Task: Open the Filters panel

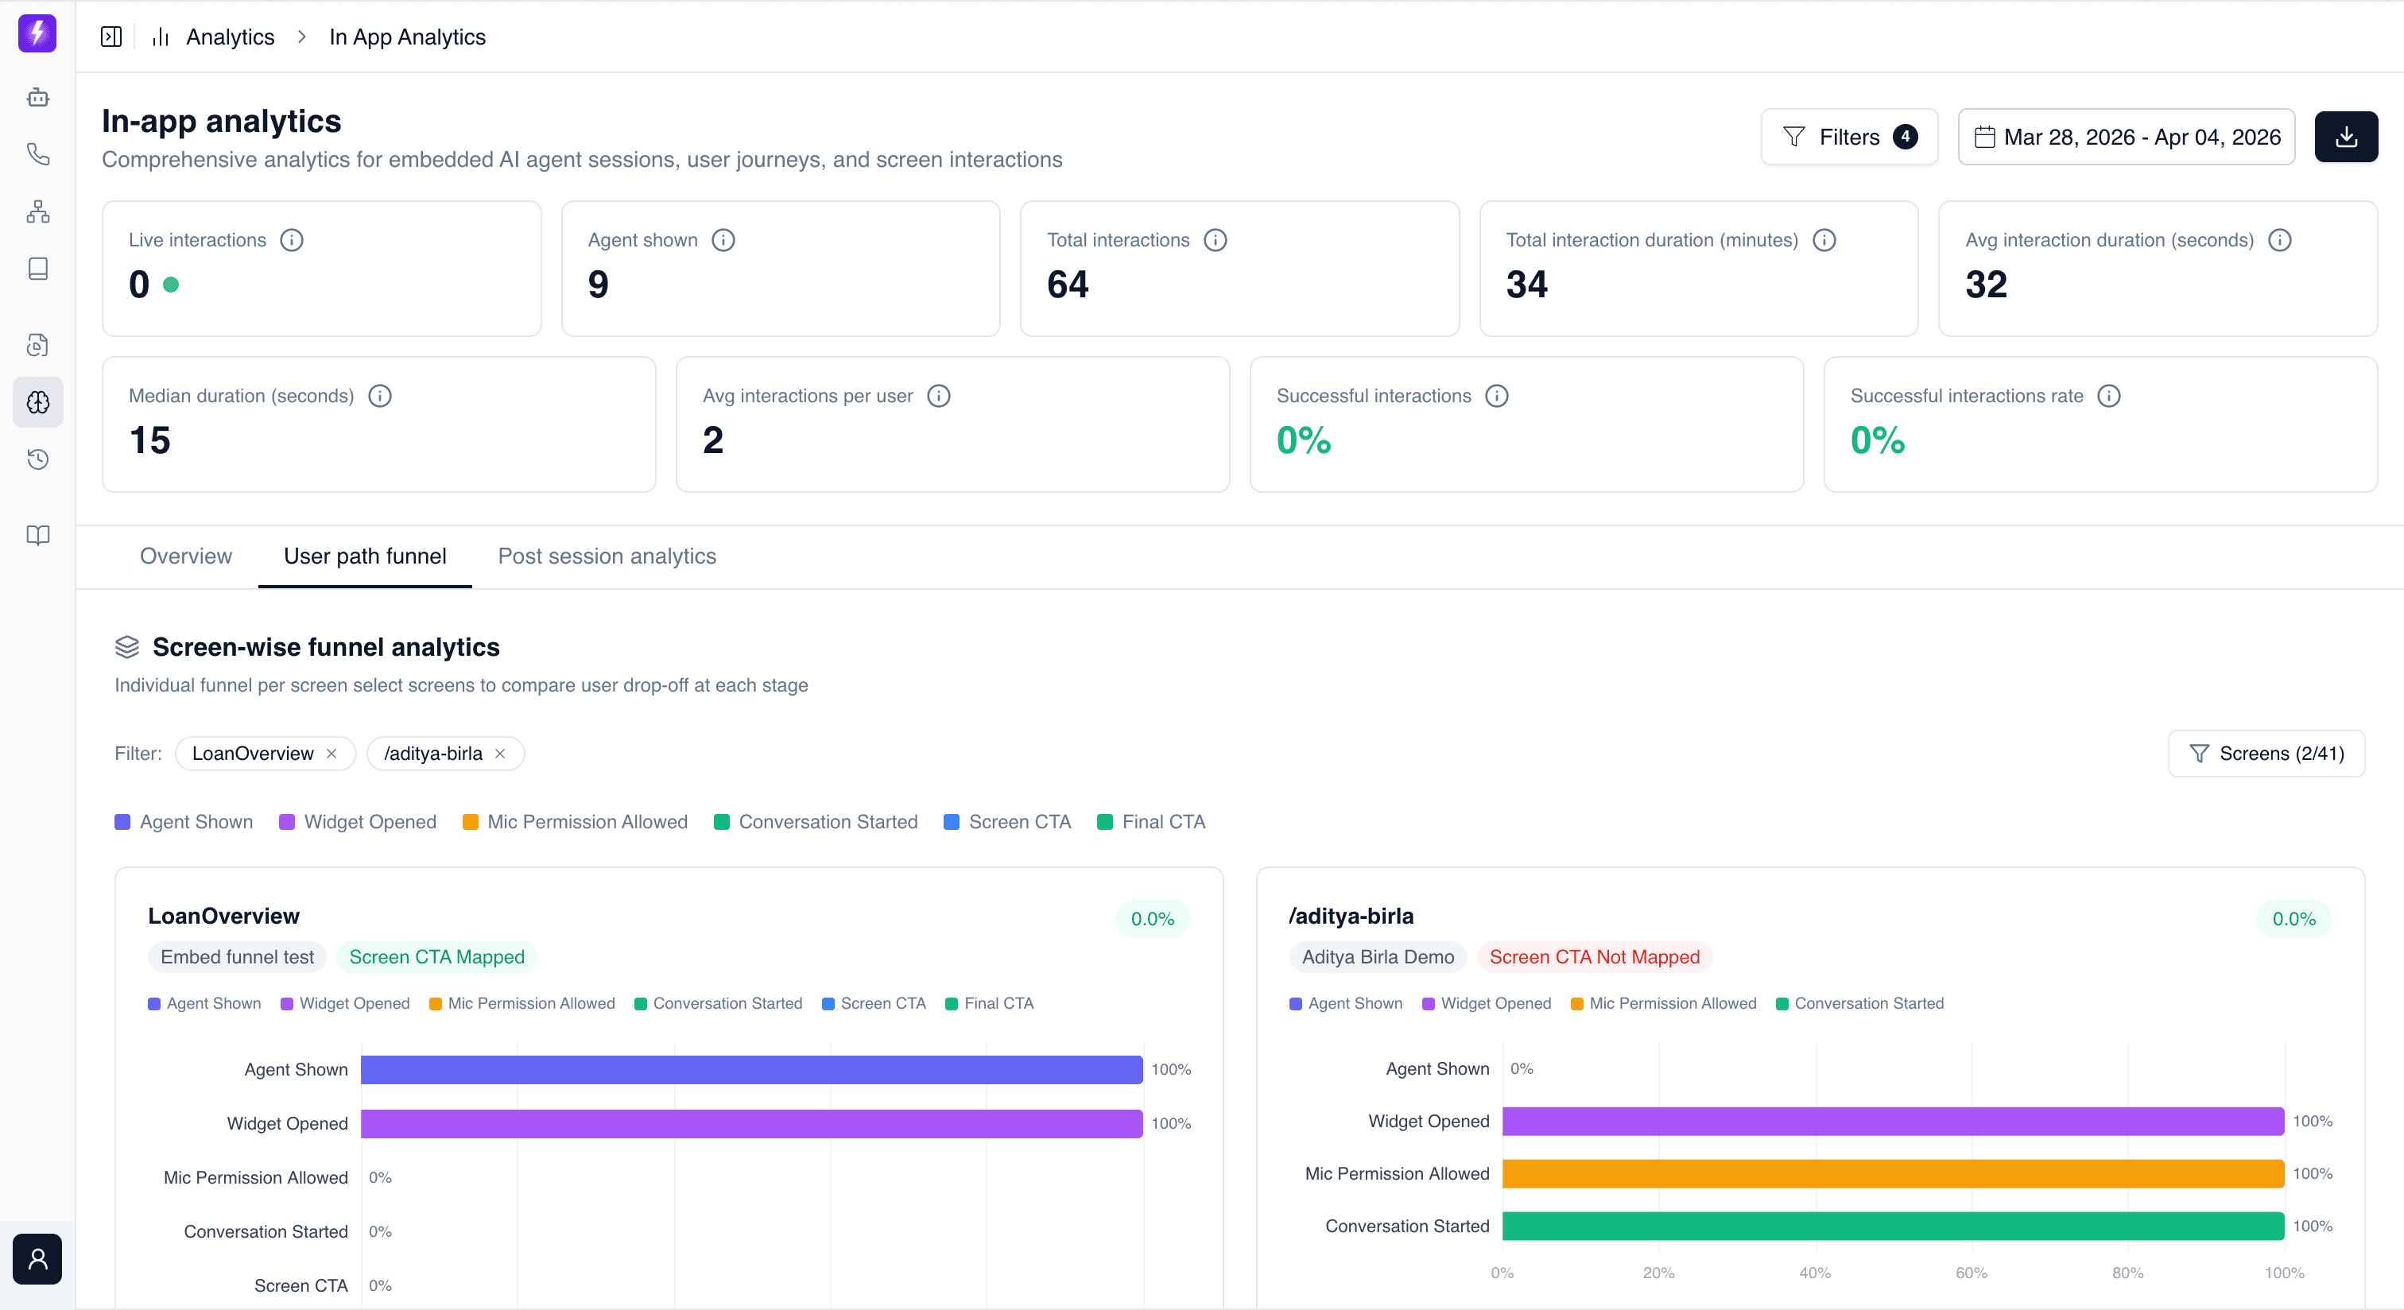Action: click(1848, 136)
